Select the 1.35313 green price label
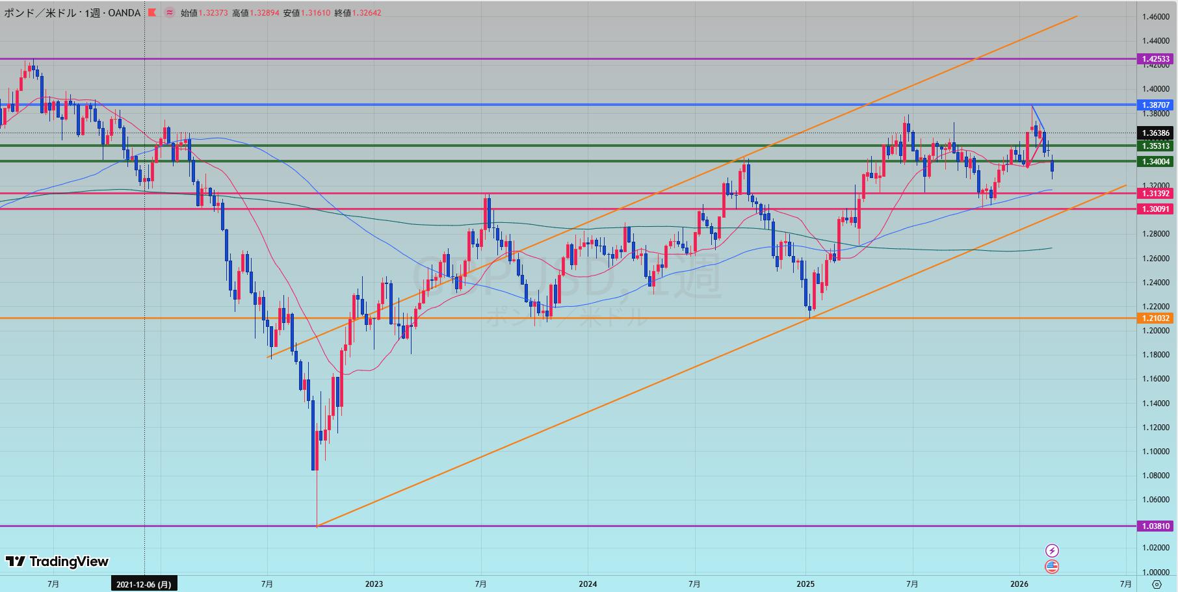The height and width of the screenshot is (592, 1178). point(1156,146)
